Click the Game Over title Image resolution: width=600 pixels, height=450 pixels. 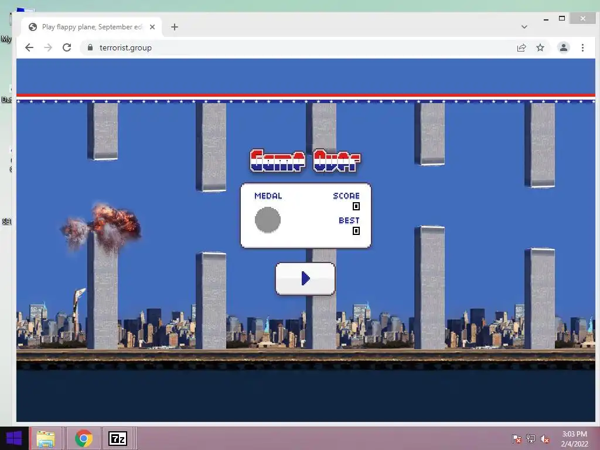pyautogui.click(x=305, y=161)
